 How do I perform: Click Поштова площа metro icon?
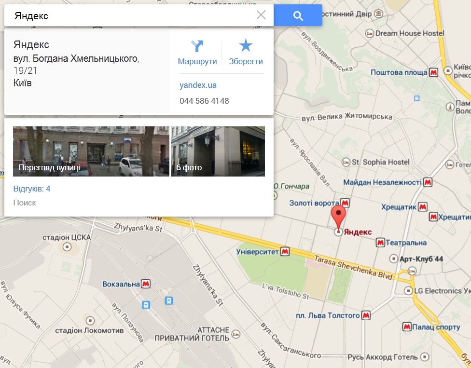(433, 72)
